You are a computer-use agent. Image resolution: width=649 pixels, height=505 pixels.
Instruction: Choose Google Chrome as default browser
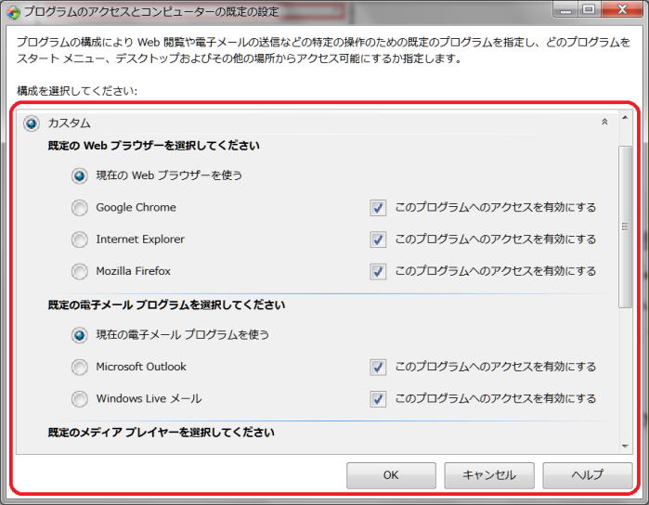[80, 208]
